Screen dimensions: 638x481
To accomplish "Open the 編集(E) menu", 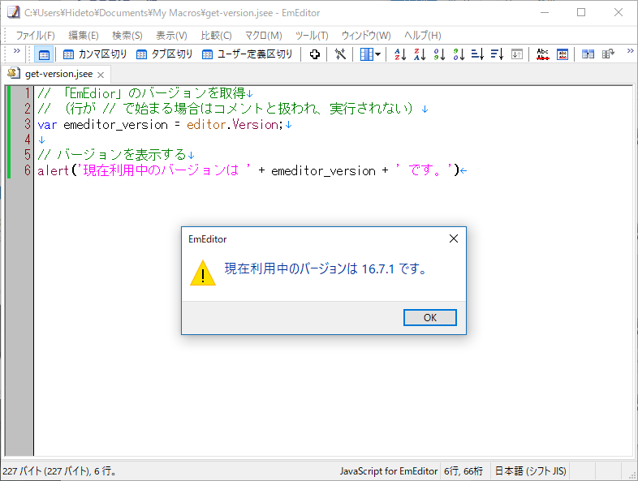I will coord(84,36).
